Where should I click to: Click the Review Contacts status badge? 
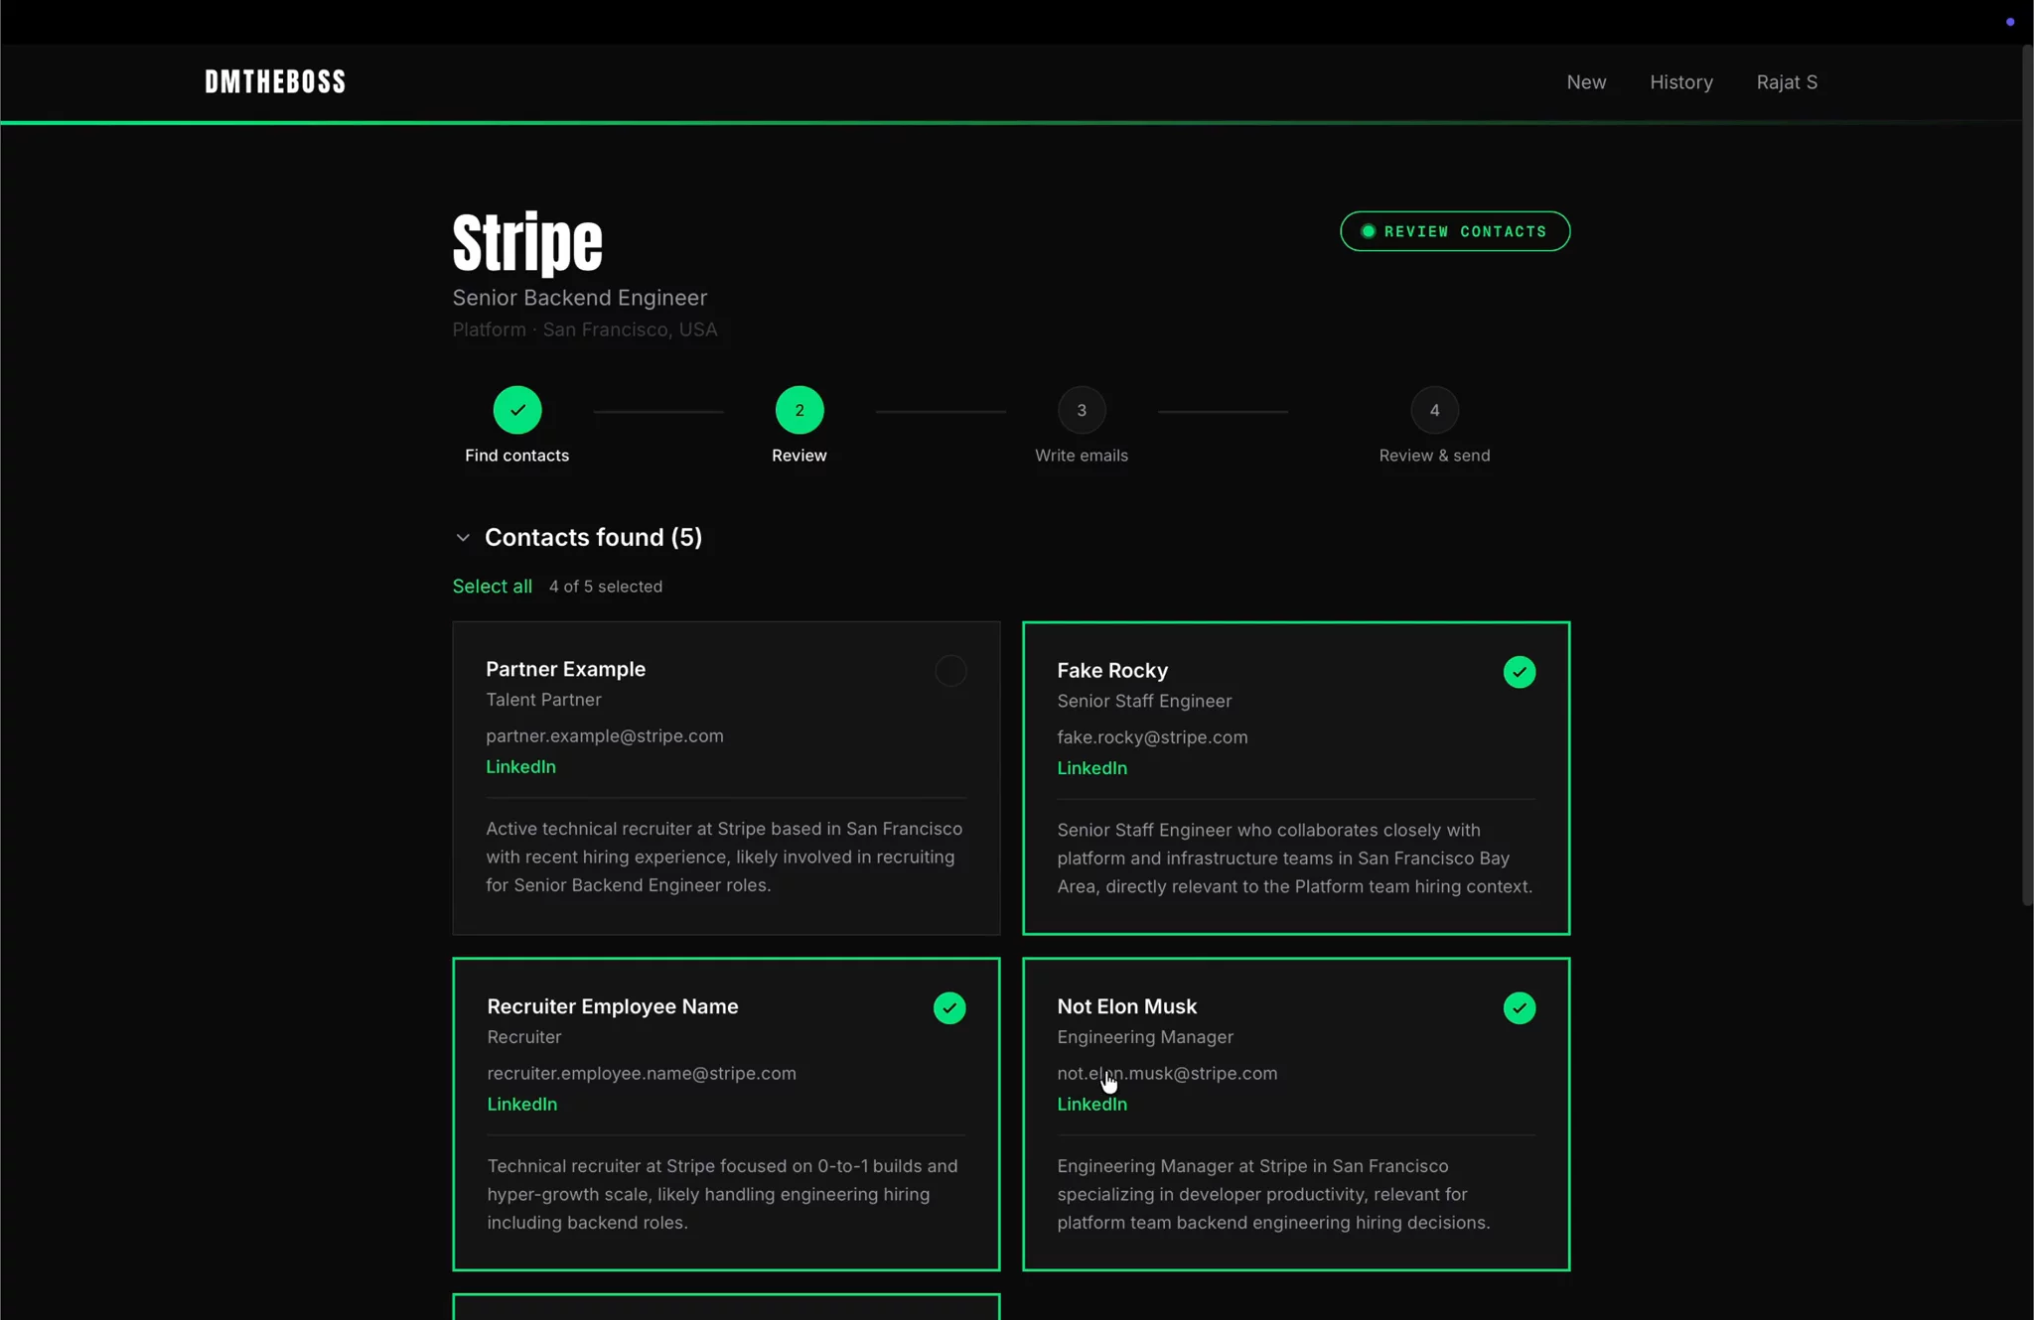1455,231
